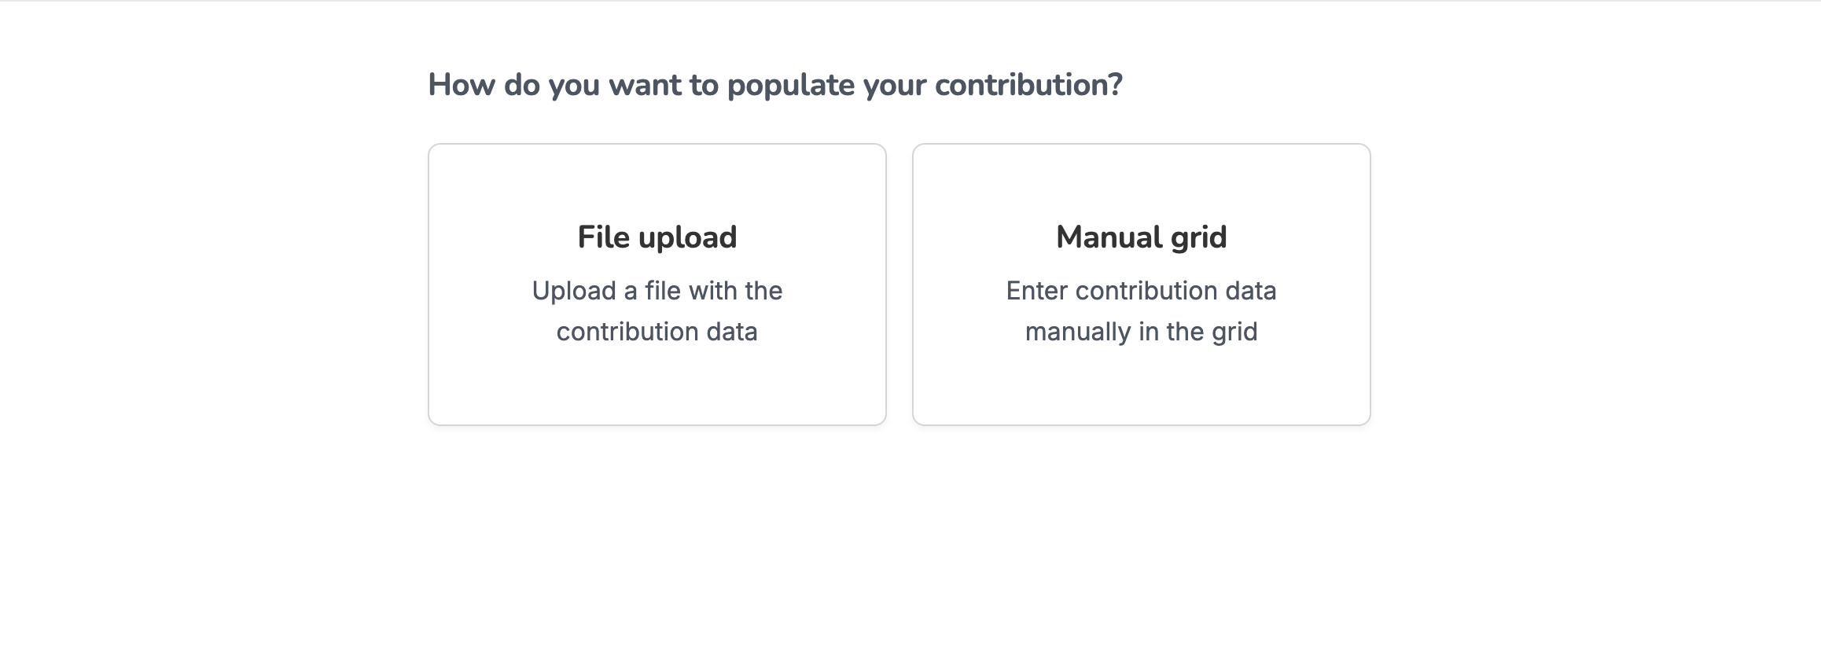Click the 'Upload a file with the contribution data' text
This screenshot has height=665, width=1821.
(x=657, y=310)
